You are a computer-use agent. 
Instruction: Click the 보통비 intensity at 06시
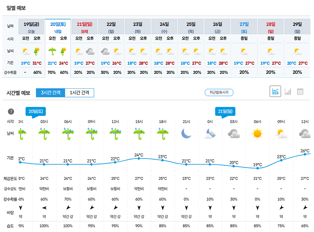(x=68, y=189)
